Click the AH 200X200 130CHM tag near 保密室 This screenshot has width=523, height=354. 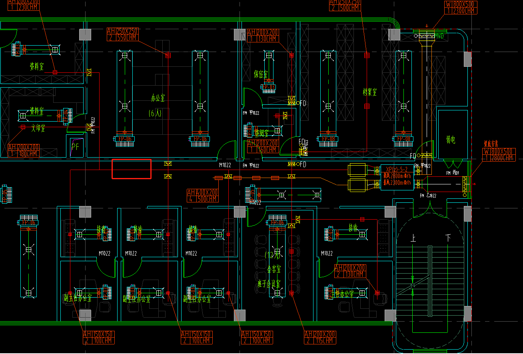coord(263,36)
